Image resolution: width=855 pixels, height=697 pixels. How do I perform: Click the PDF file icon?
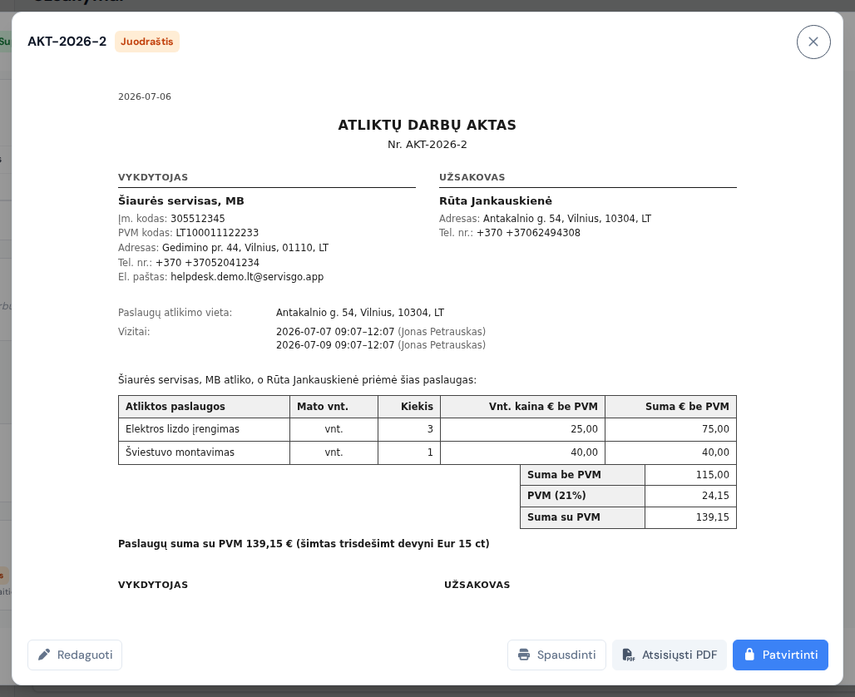tap(628, 655)
